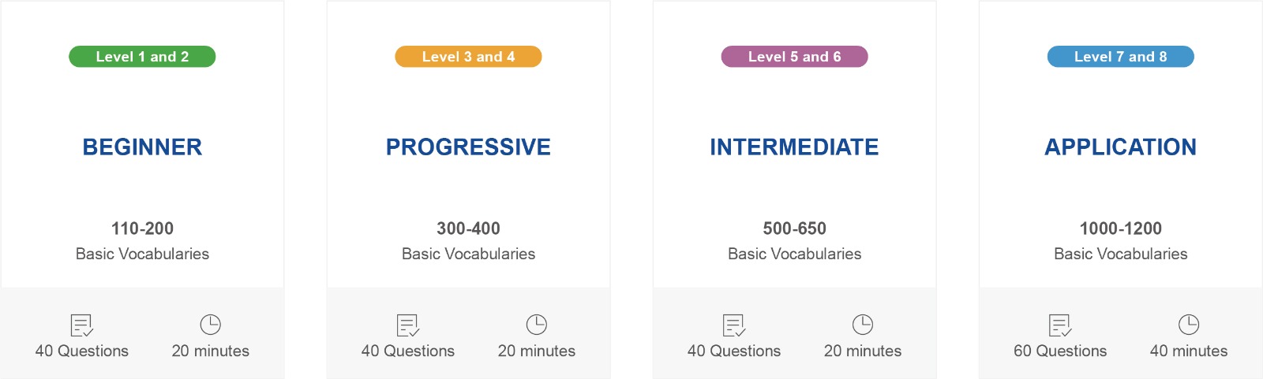Click the questions checklist icon in Application card
1263x379 pixels.
click(x=1060, y=325)
